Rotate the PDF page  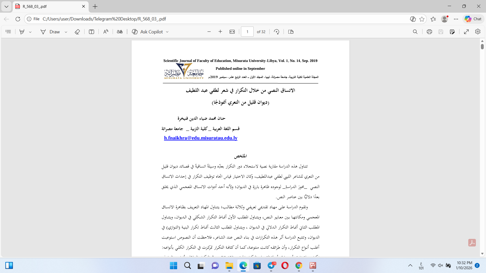point(277,32)
